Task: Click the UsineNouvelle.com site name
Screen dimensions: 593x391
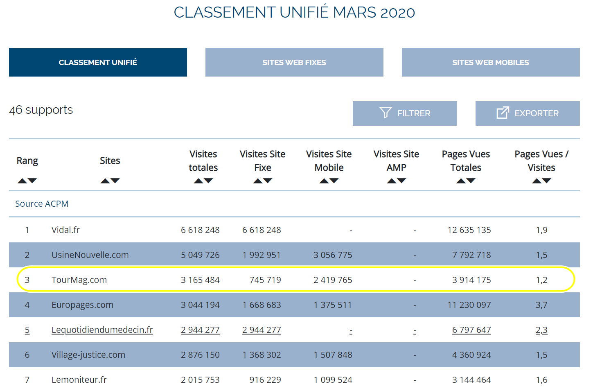Action: click(x=90, y=255)
